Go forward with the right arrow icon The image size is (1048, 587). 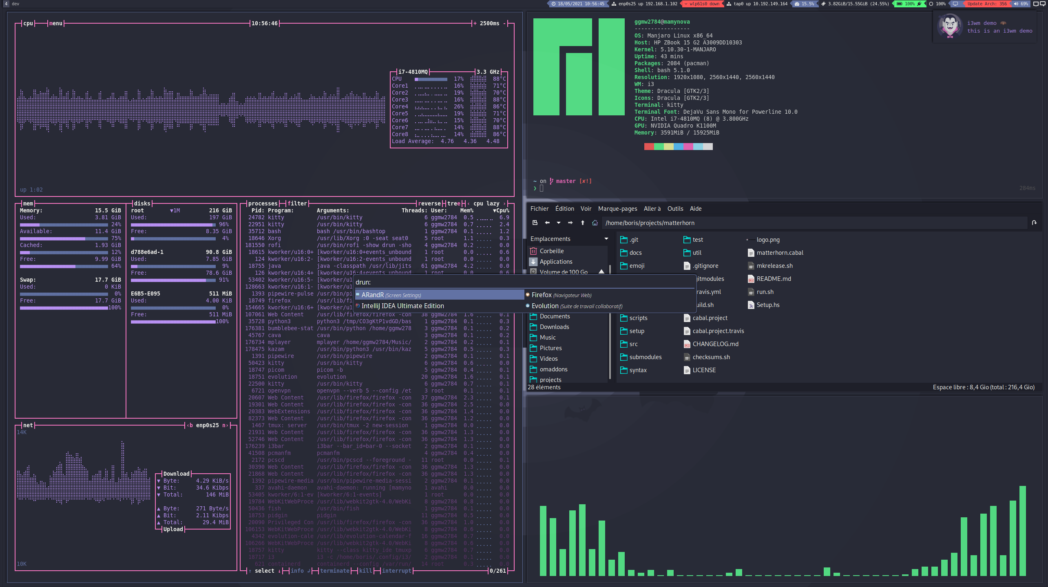(570, 223)
